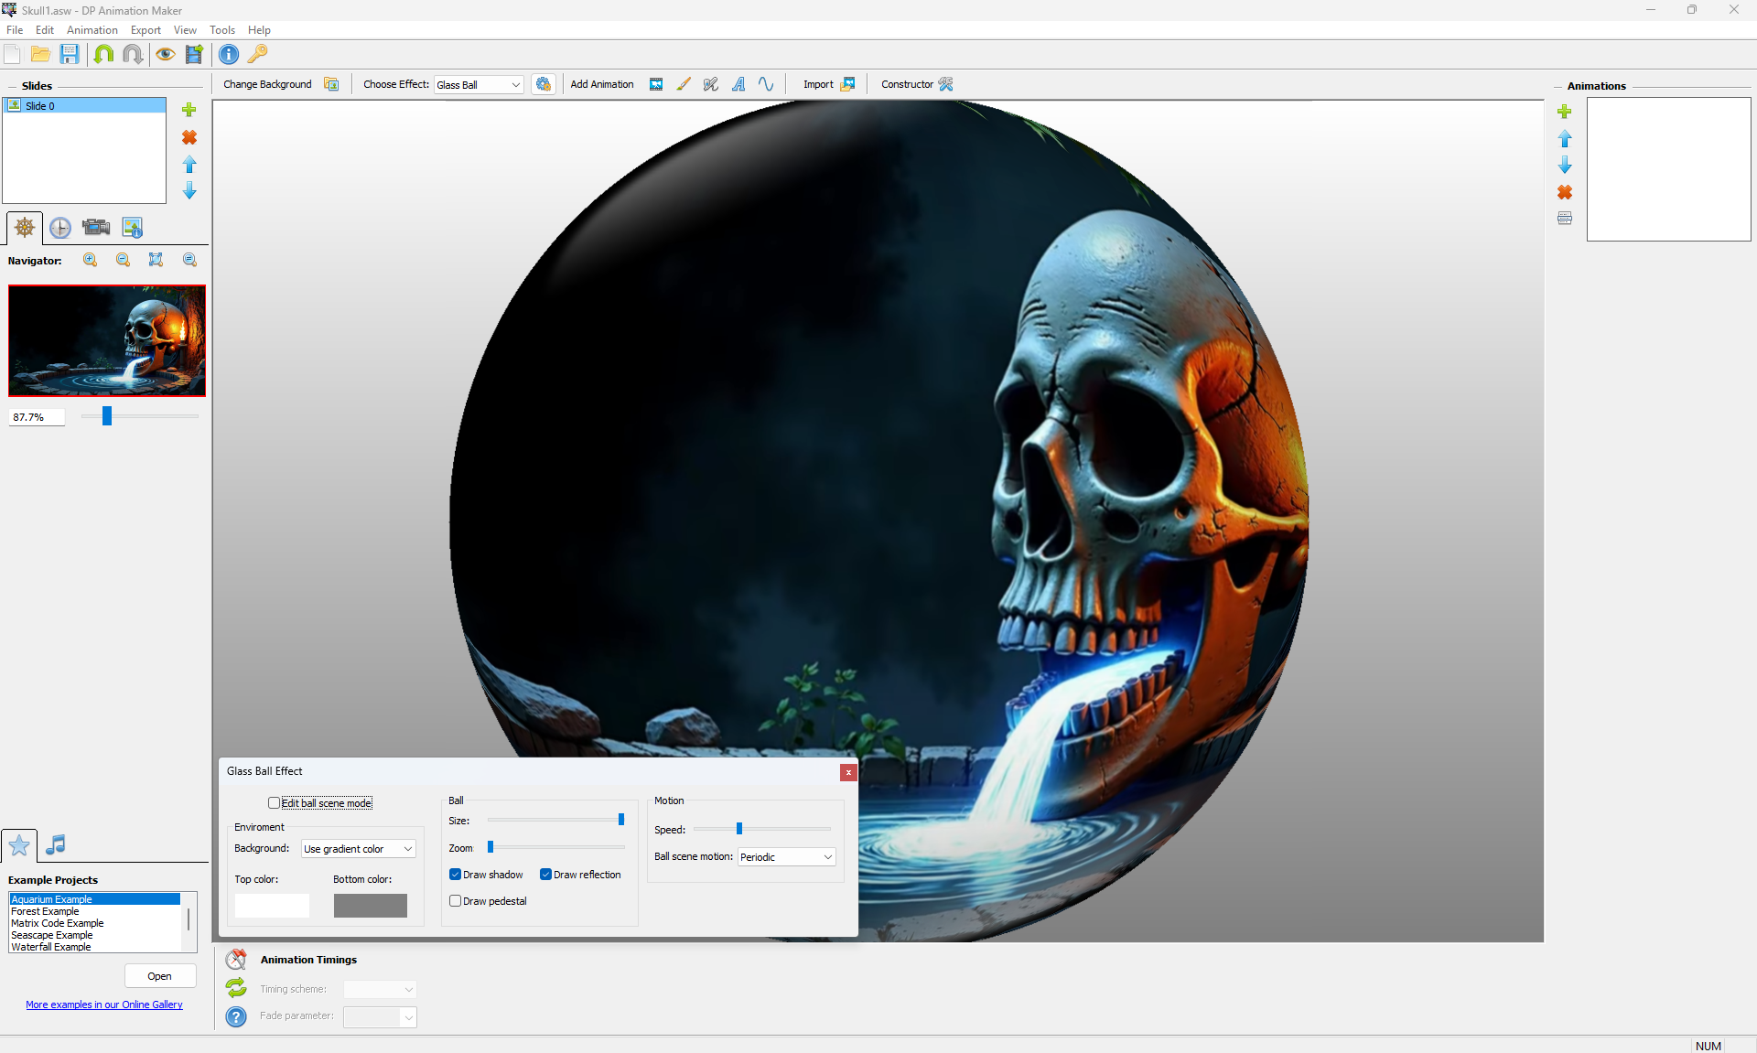Click the text animation letter A icon
The image size is (1757, 1053).
(x=738, y=84)
